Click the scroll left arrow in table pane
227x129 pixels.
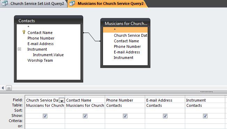click(x=3, y=88)
